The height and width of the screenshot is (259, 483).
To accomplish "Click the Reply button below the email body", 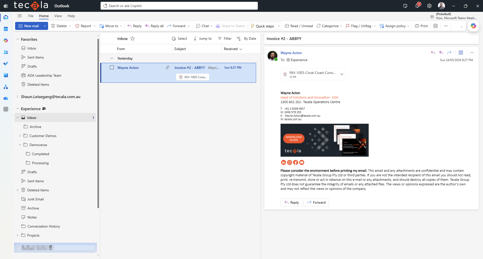I will click(x=291, y=202).
